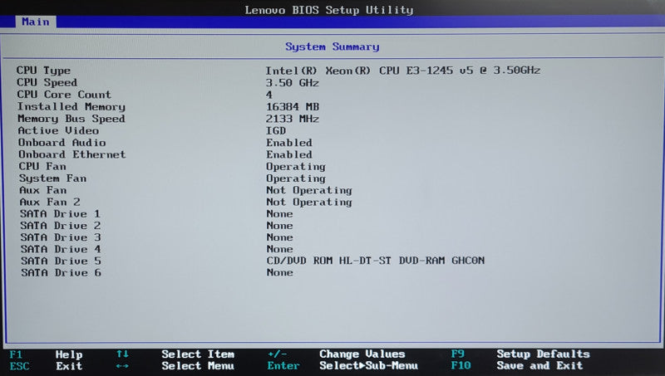Select the CPU Fan label

pos(42,166)
